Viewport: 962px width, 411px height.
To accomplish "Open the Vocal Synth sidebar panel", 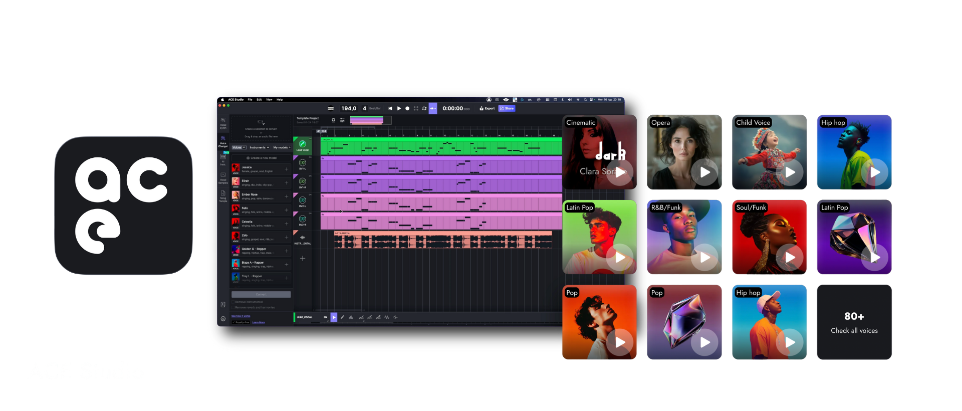I will click(x=223, y=123).
